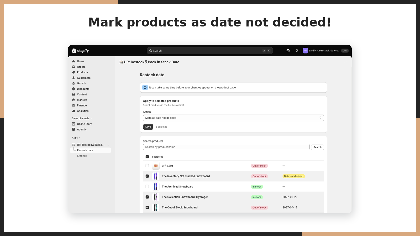The width and height of the screenshot is (420, 236).
Task: Expand the Apps section chevron
Action: (80, 138)
